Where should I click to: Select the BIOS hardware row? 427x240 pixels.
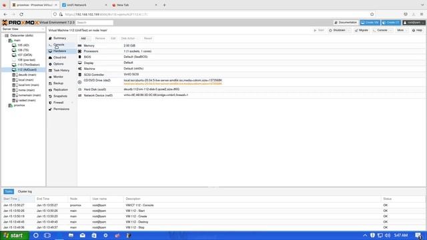coord(252,57)
